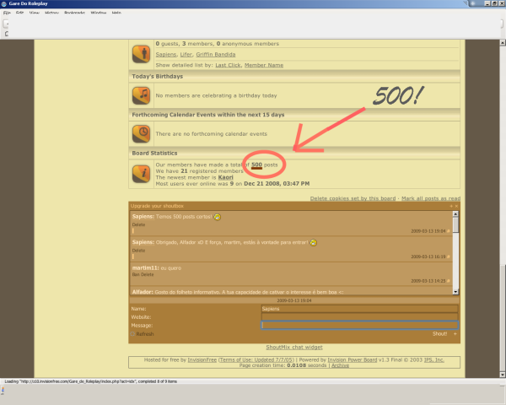This screenshot has height=405, width=506.
Task: Click smiley emoticon in first Sapiens shout
Action: tap(218, 217)
